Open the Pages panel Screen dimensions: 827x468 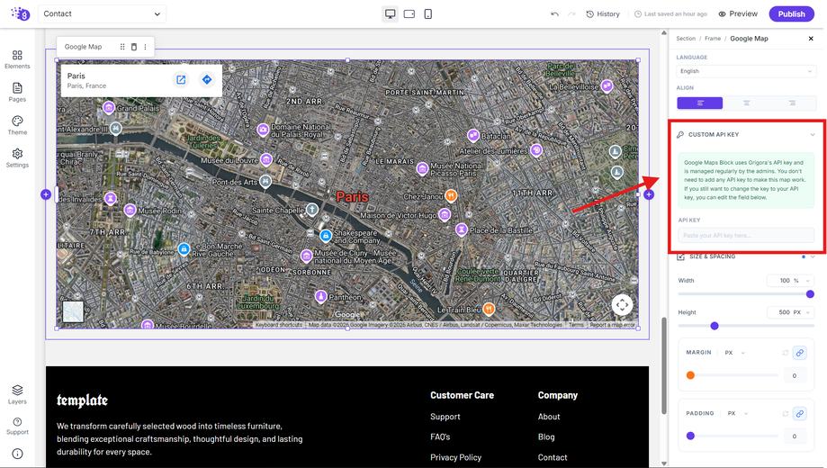17,93
